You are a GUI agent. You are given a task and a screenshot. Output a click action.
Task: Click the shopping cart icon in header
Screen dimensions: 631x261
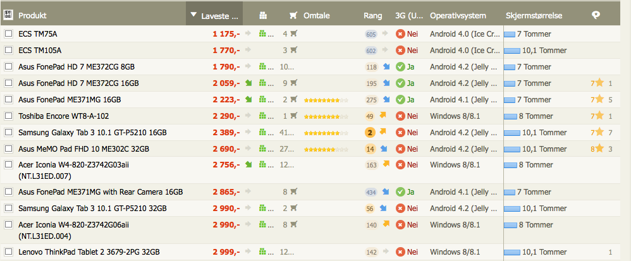(293, 15)
